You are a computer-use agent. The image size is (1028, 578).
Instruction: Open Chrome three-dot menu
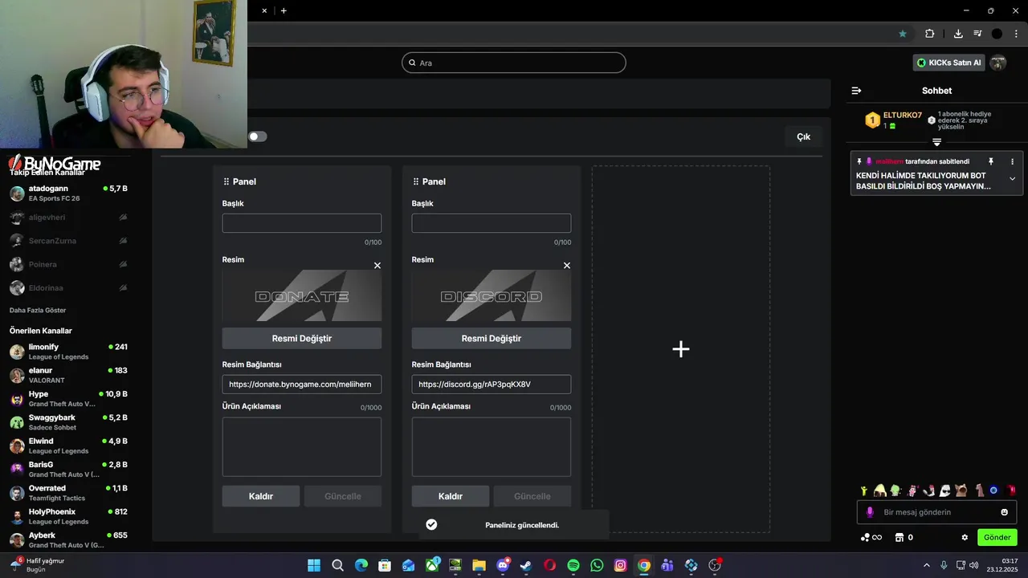click(x=1016, y=34)
